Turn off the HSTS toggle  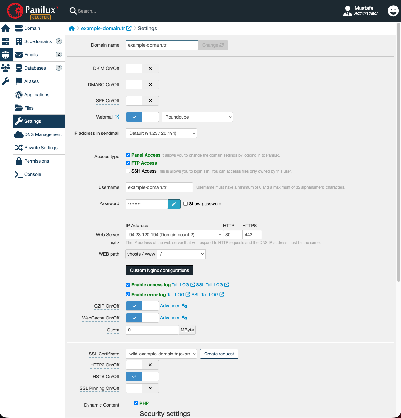pyautogui.click(x=142, y=377)
